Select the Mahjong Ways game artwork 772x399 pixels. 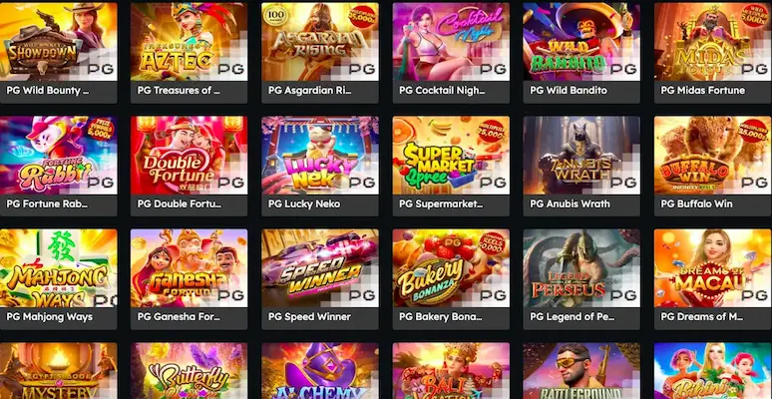[x=58, y=268]
